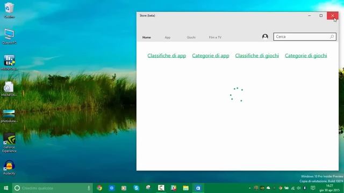The width and height of the screenshot is (344, 193).
Task: Select the GeForce Experience desktop icon
Action: coord(9,142)
